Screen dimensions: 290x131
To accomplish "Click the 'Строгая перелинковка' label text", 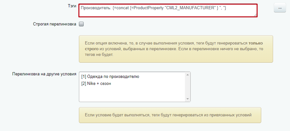I will [55, 24].
